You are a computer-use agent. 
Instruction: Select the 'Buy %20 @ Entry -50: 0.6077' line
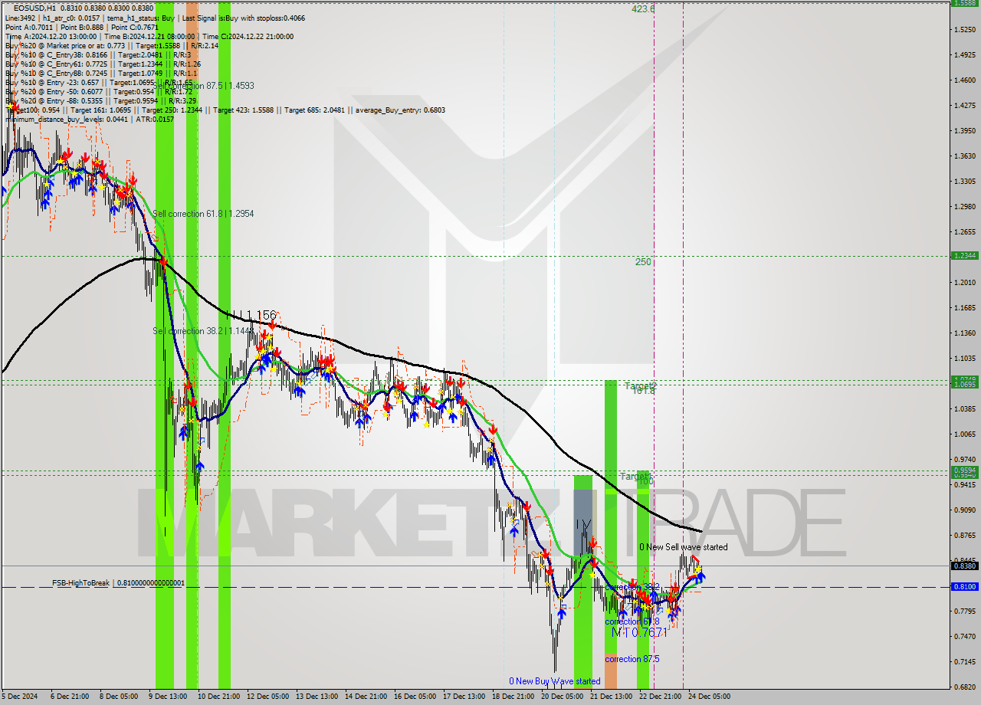click(x=99, y=91)
